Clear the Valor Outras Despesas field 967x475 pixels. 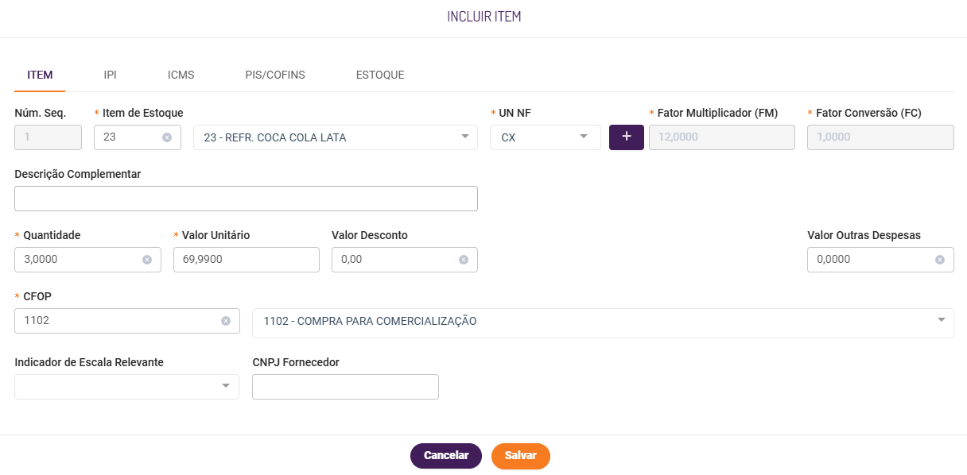940,260
